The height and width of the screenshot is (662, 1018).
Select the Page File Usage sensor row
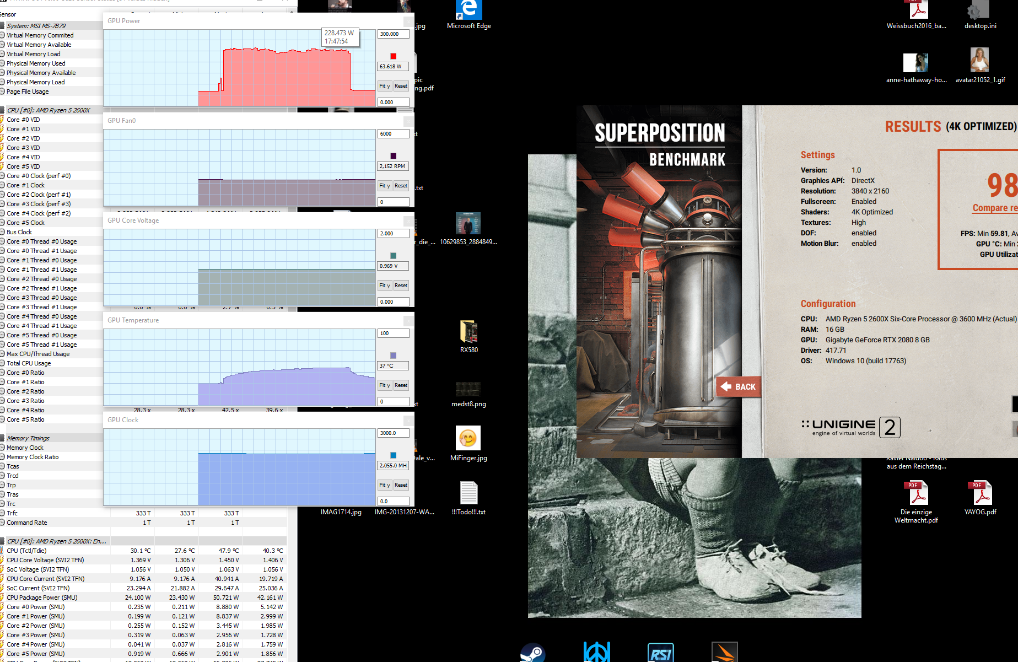(51, 92)
